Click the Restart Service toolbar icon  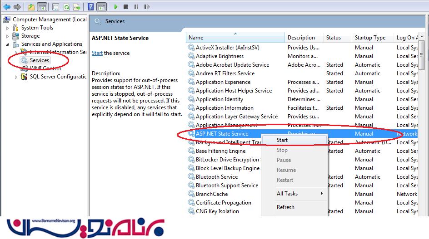point(146,7)
